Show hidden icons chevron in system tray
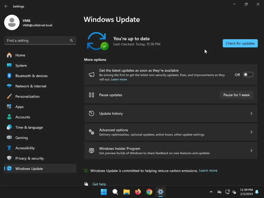The image size is (264, 198). 211,192
